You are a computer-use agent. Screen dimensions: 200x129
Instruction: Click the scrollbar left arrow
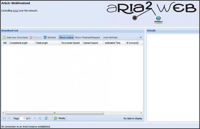click(x=3, y=113)
